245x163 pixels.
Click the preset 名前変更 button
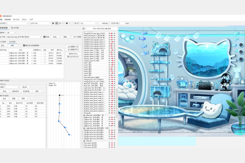[27, 91]
